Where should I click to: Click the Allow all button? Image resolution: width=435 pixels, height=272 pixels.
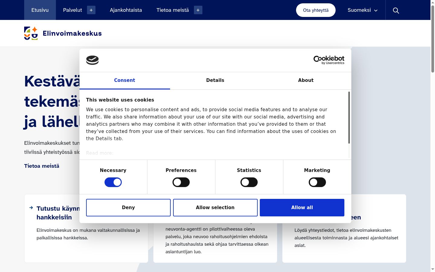pyautogui.click(x=302, y=208)
